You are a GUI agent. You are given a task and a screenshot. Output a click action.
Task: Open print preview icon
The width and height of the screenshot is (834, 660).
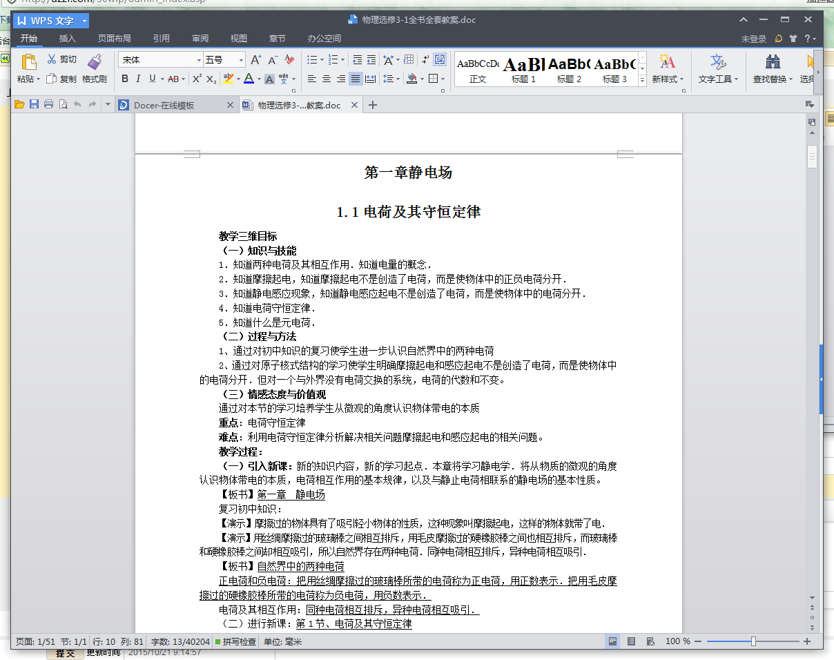point(63,104)
